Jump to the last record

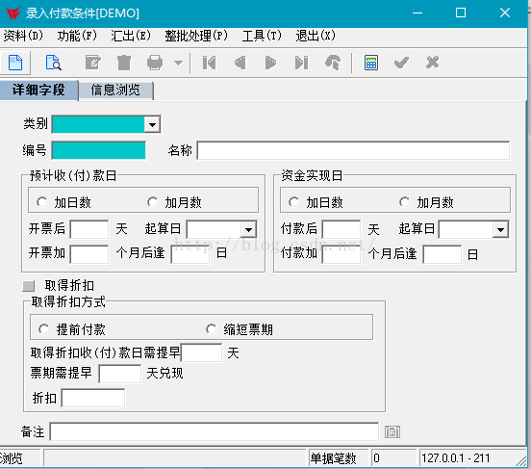(x=301, y=63)
